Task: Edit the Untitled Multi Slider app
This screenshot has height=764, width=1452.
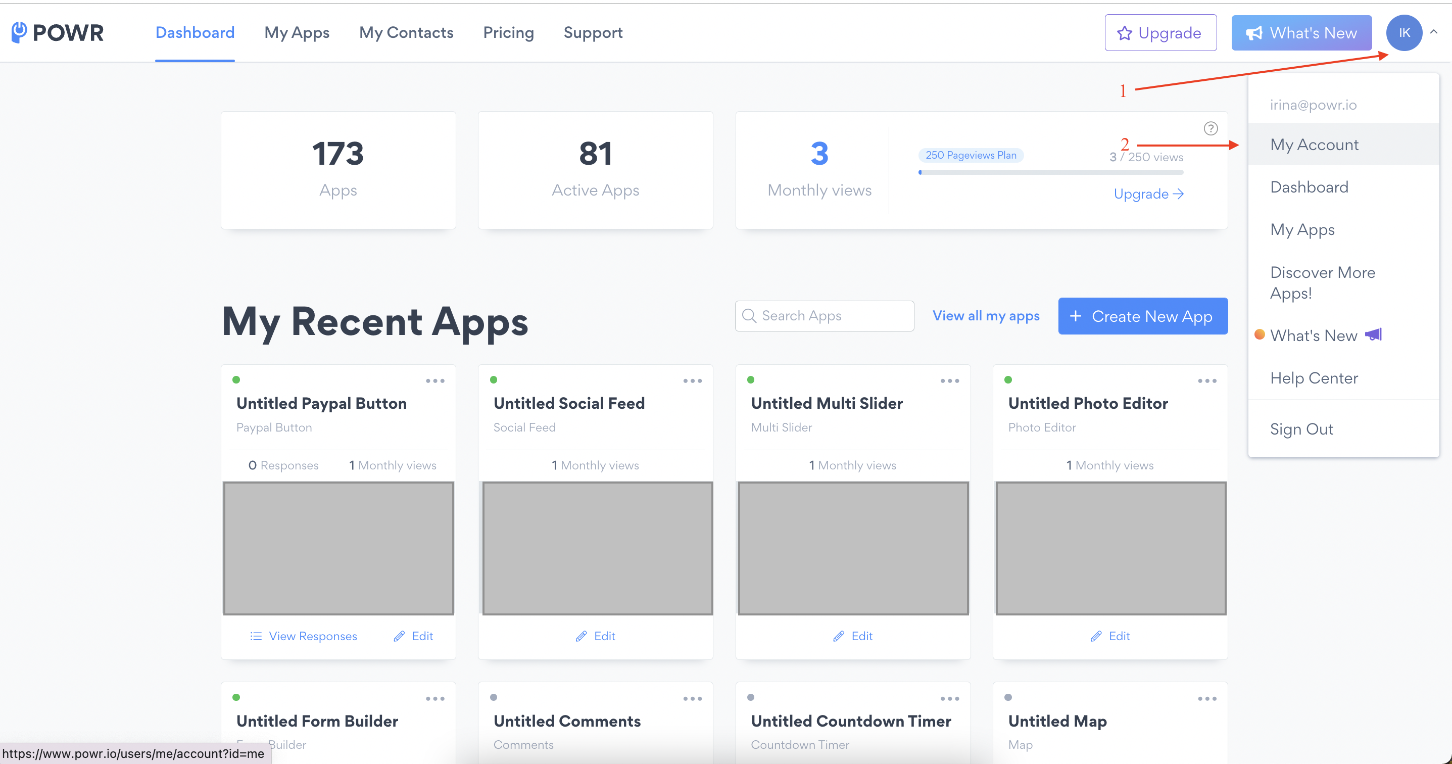Action: pos(853,636)
